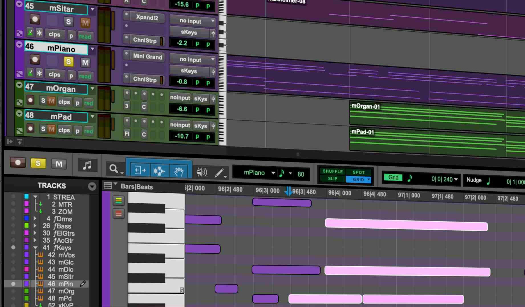Toggle the yellow Solo button in MIDI editor
The height and width of the screenshot is (307, 525).
[x=38, y=163]
